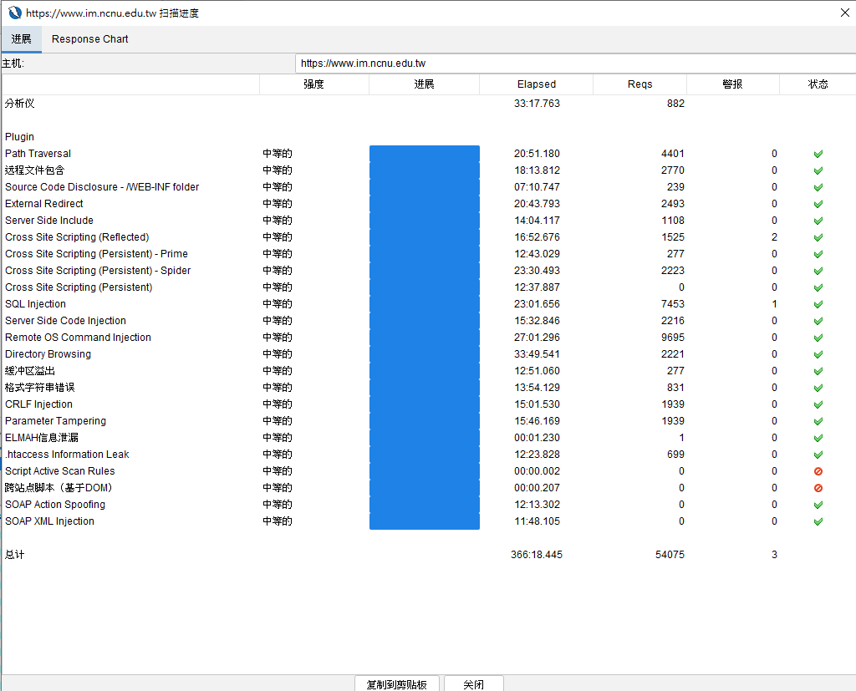Click the 主机: label
856x691 pixels.
pyautogui.click(x=13, y=64)
